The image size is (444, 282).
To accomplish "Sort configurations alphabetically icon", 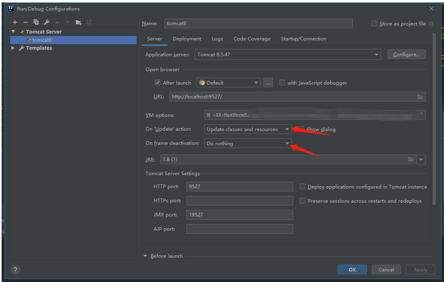I will point(89,22).
